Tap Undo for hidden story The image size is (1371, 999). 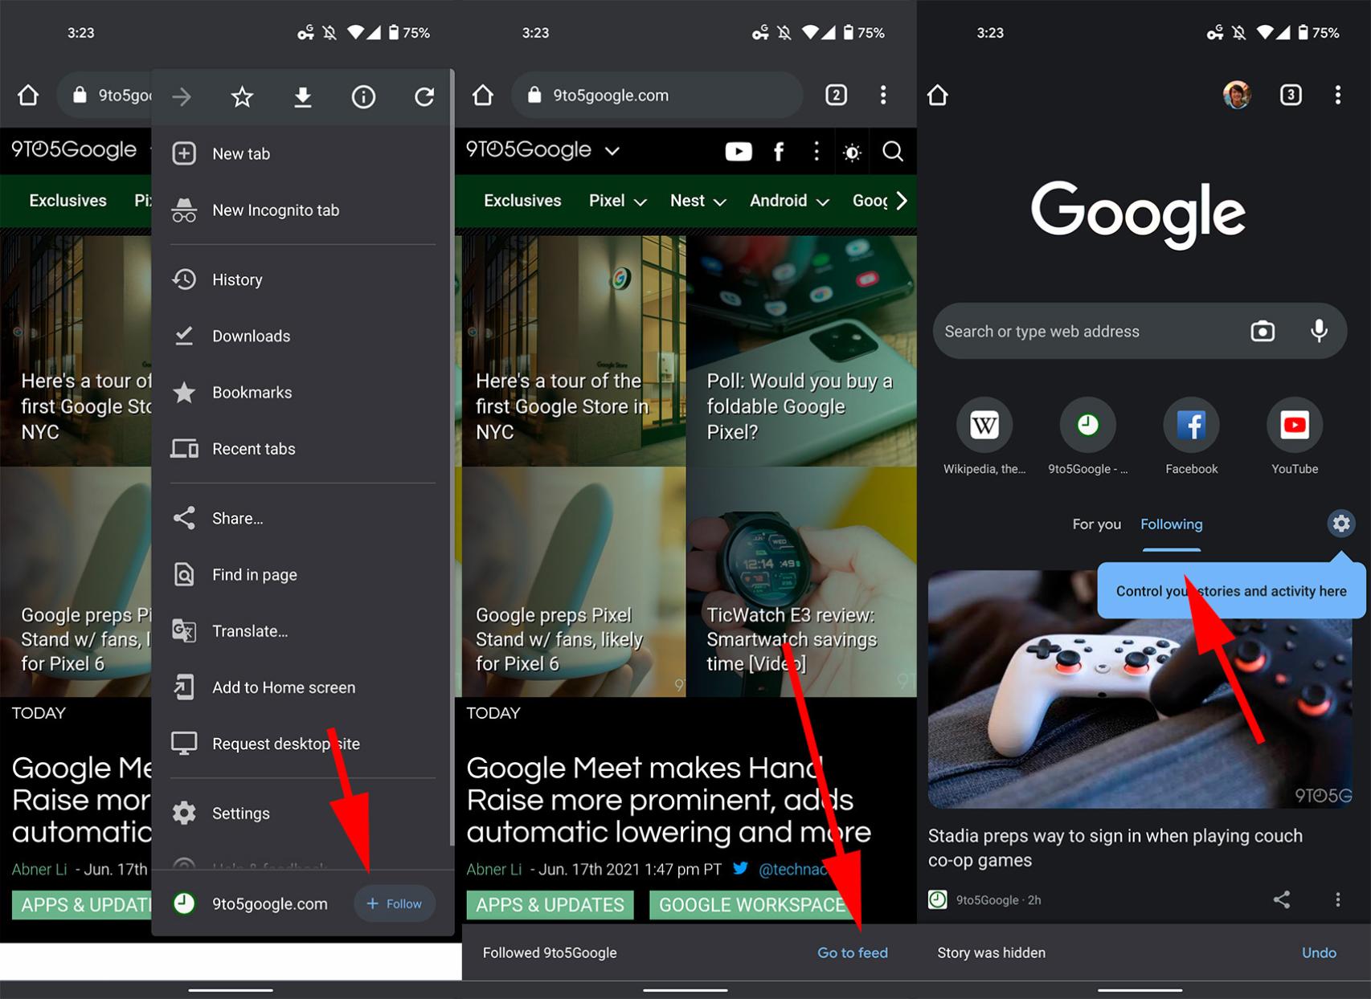point(1319,952)
